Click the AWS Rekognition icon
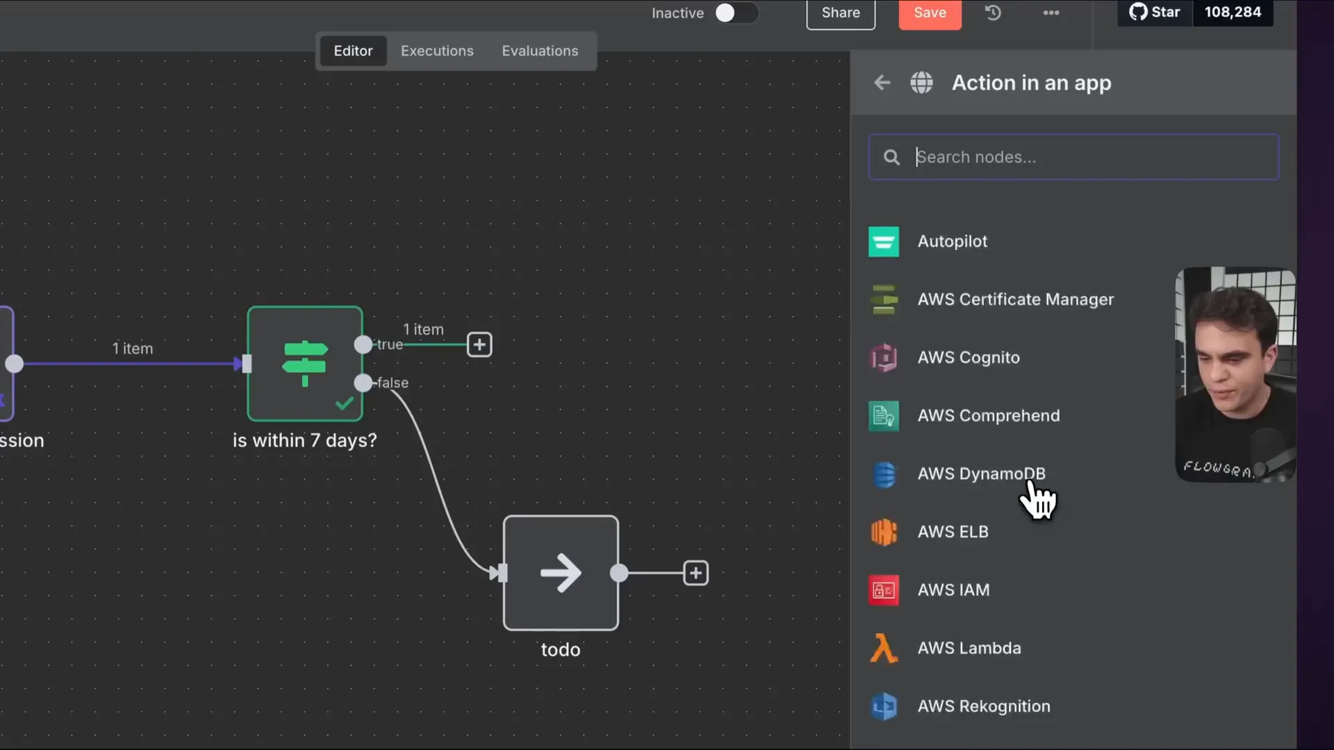The image size is (1334, 750). coord(884,706)
